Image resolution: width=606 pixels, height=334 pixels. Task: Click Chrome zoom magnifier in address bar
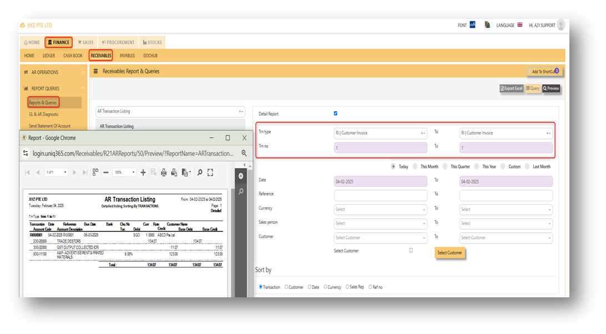244,153
